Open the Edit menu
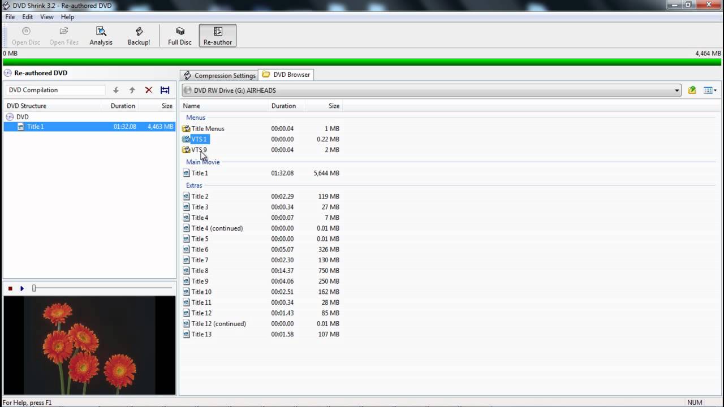 27,17
